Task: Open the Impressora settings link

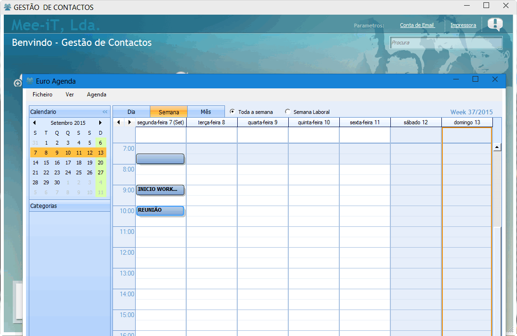Action: 463,25
